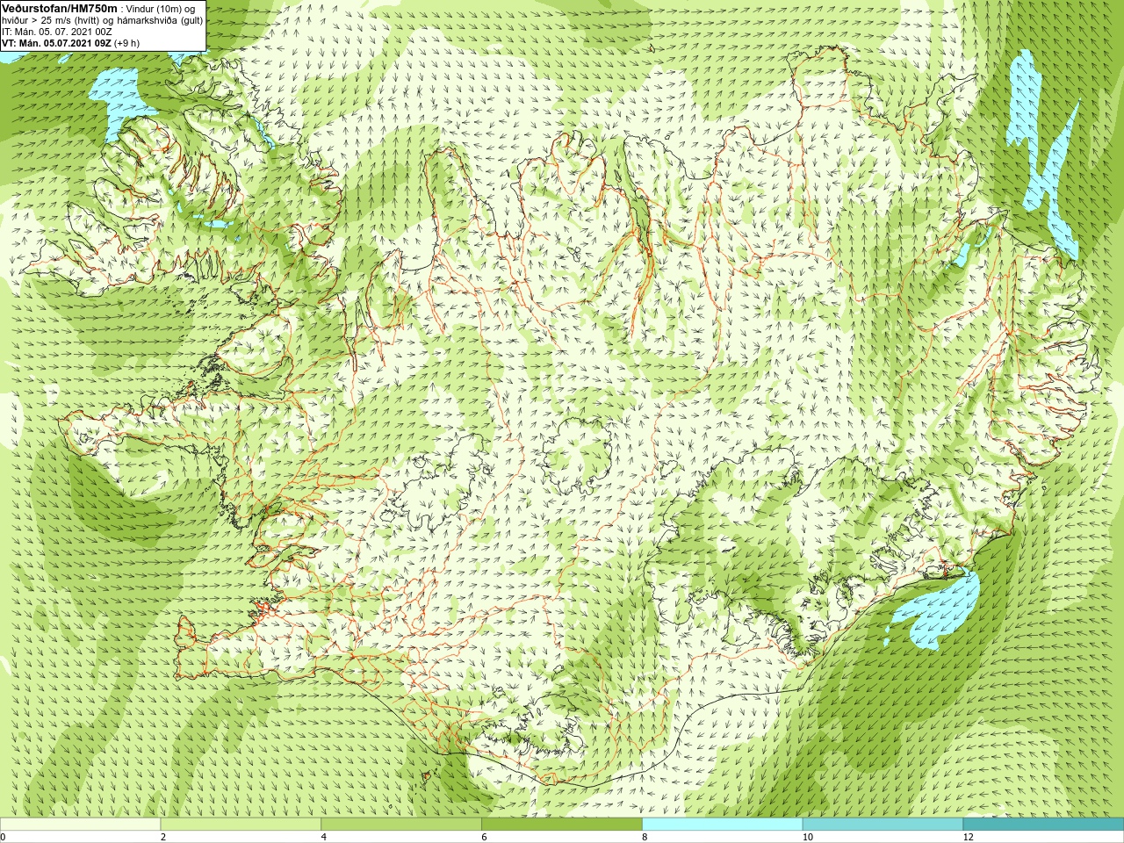
Task: Click the legend scale value "2"
Action: (x=163, y=837)
